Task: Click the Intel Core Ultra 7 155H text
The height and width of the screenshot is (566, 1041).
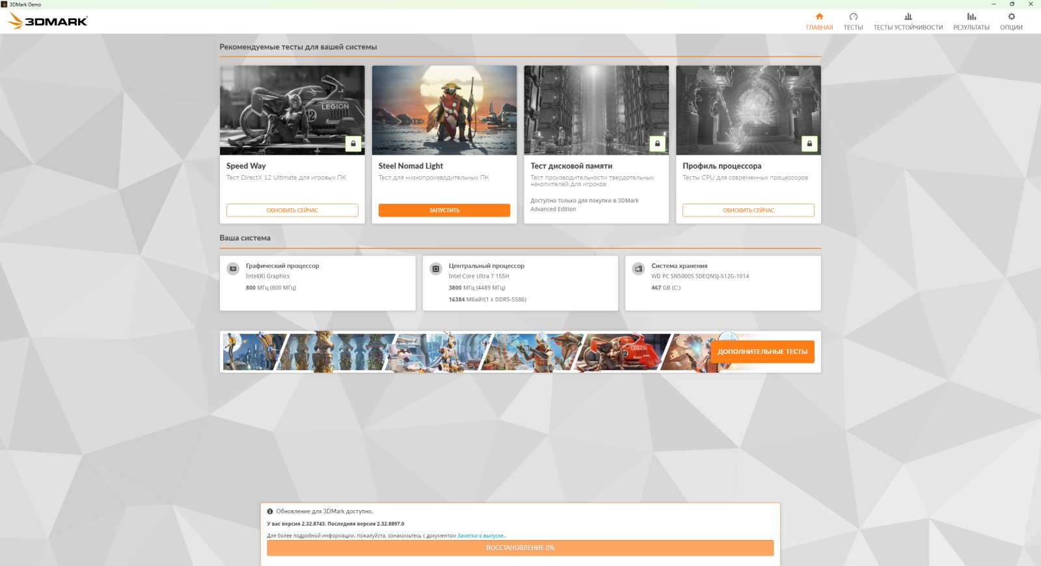Action: tap(479, 276)
